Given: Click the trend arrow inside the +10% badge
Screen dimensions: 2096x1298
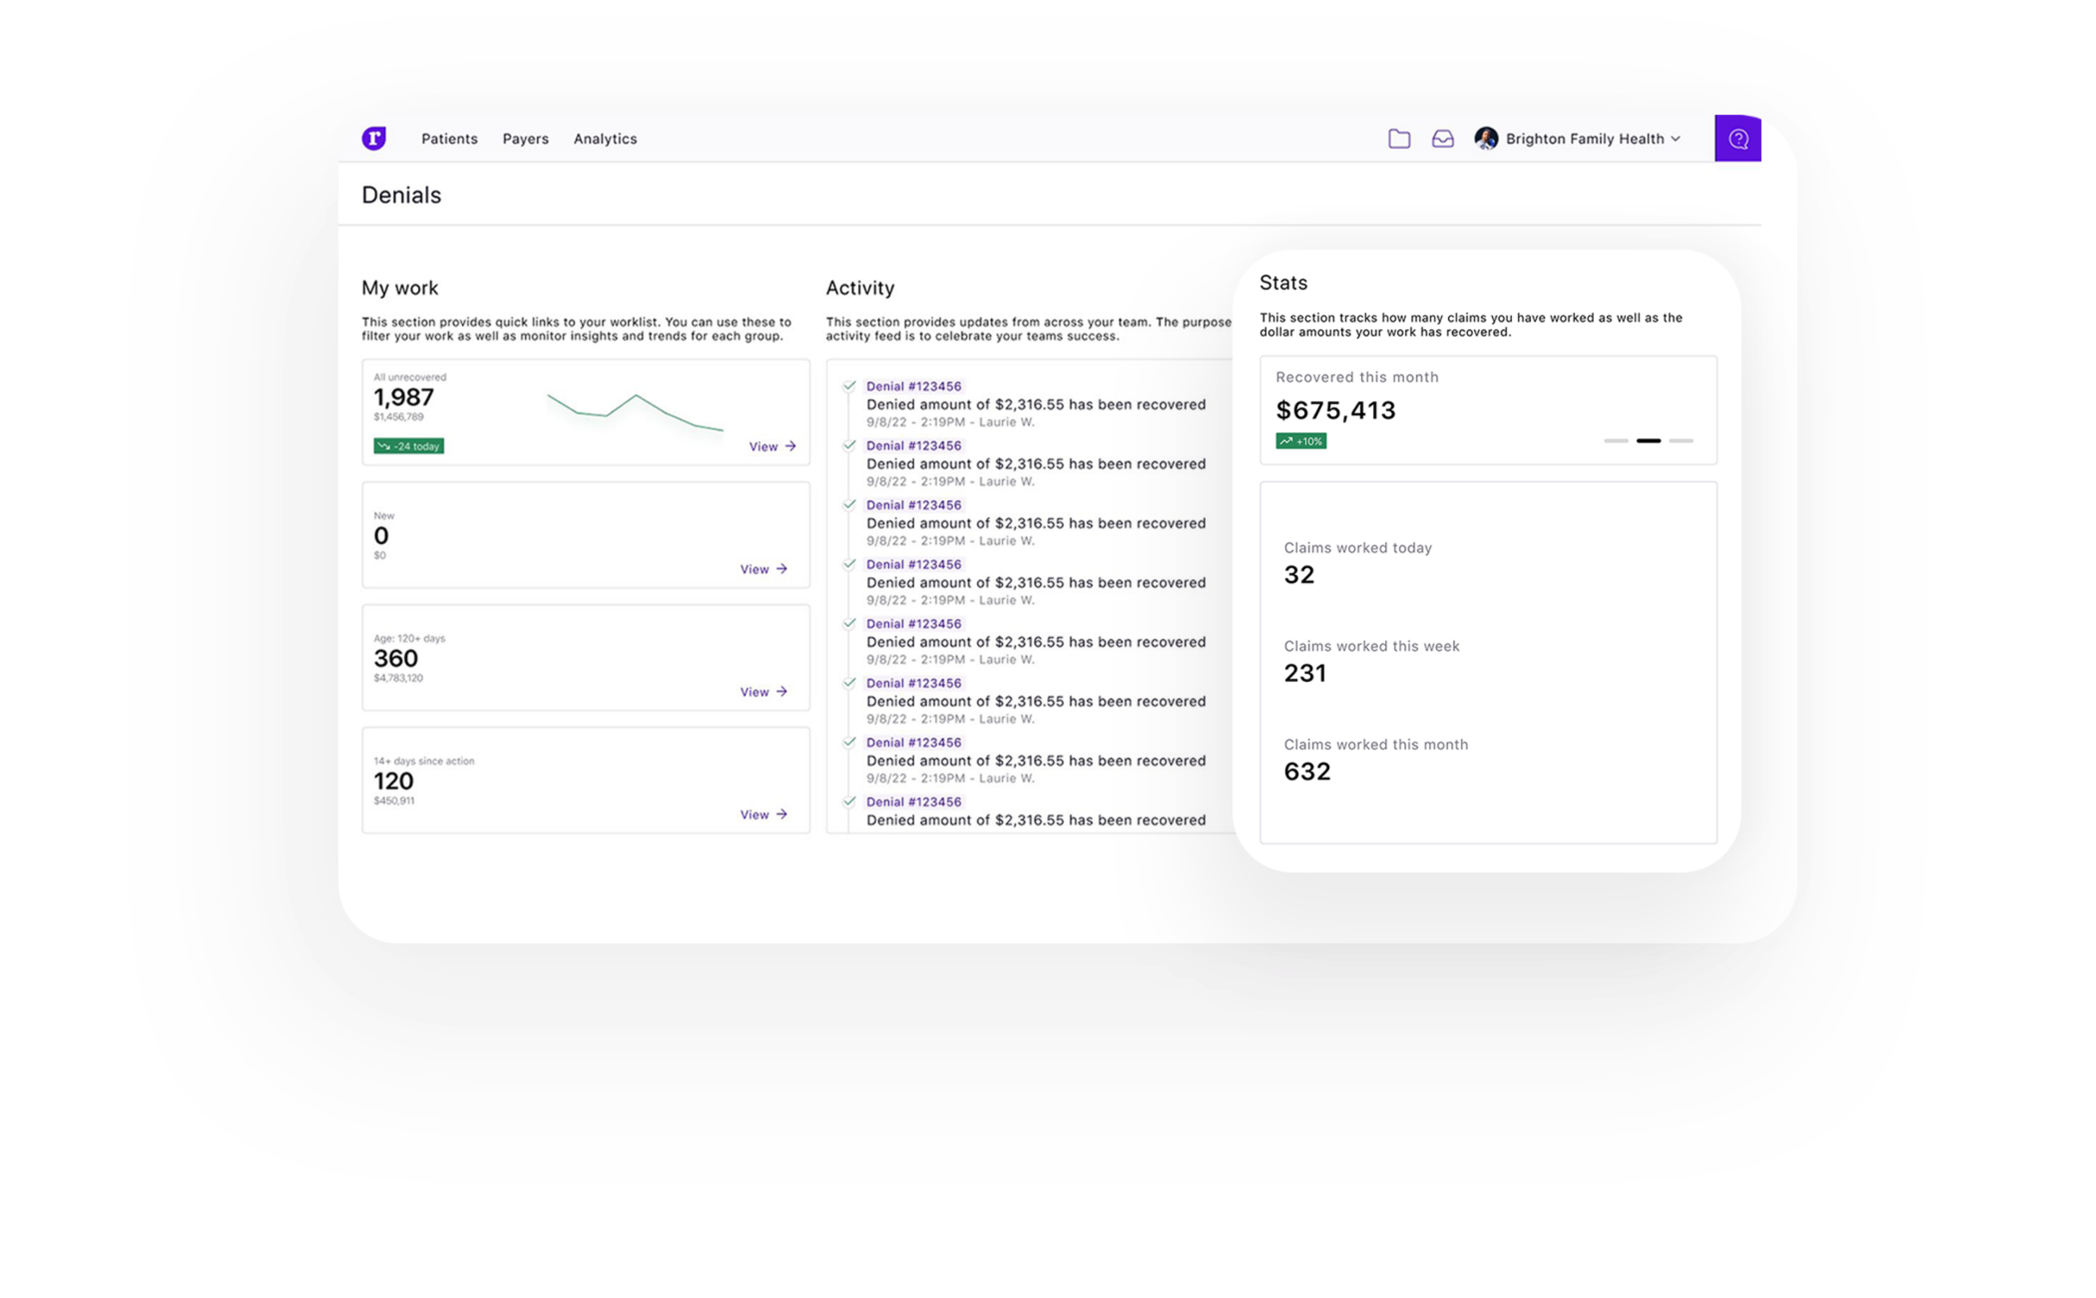Looking at the screenshot, I should coord(1285,440).
